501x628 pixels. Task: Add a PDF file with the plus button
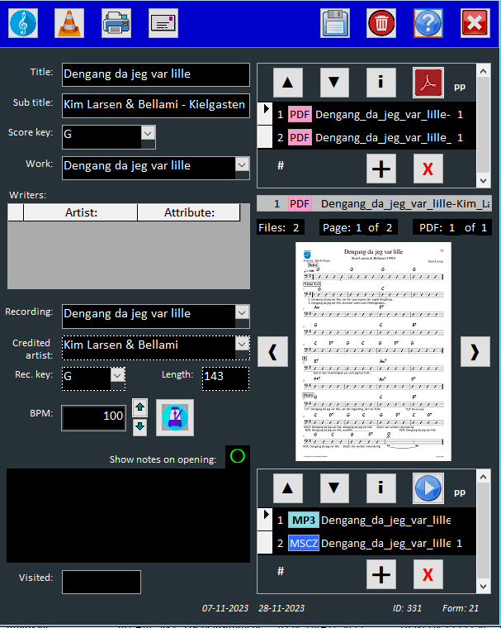[x=381, y=168]
